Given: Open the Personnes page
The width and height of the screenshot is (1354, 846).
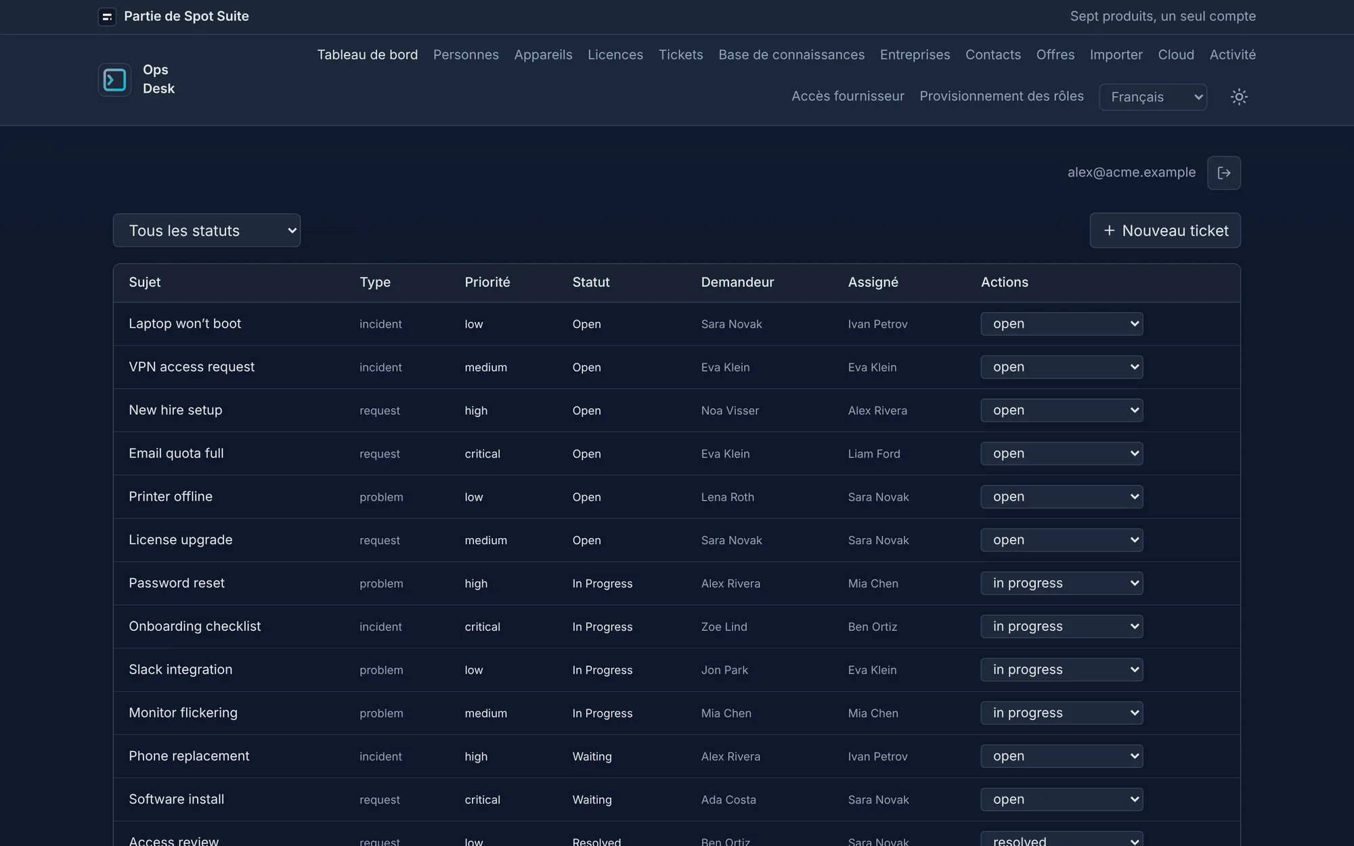Looking at the screenshot, I should coord(466,55).
